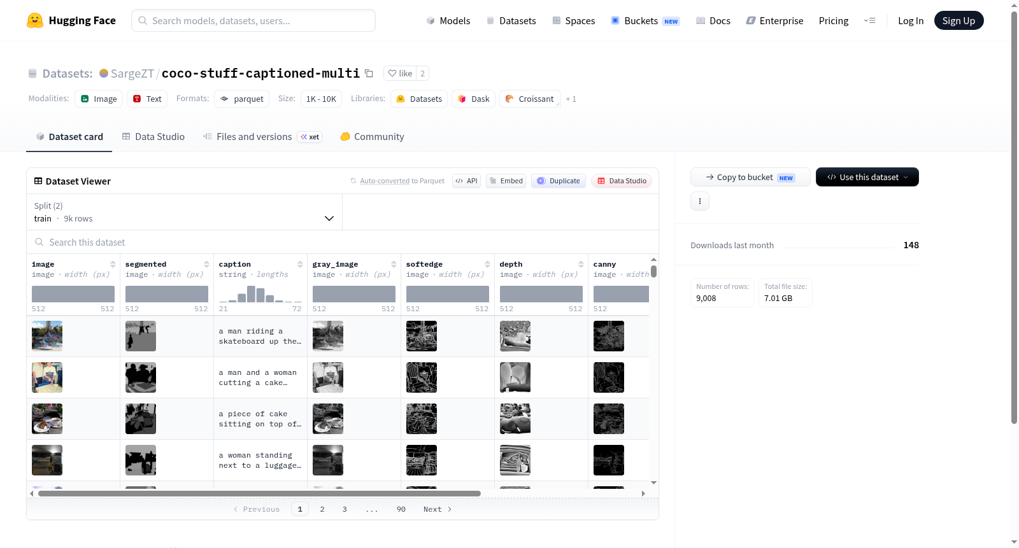The width and height of the screenshot is (1019, 548).
Task: Sort the caption column using its sort arrows
Action: [x=300, y=264]
